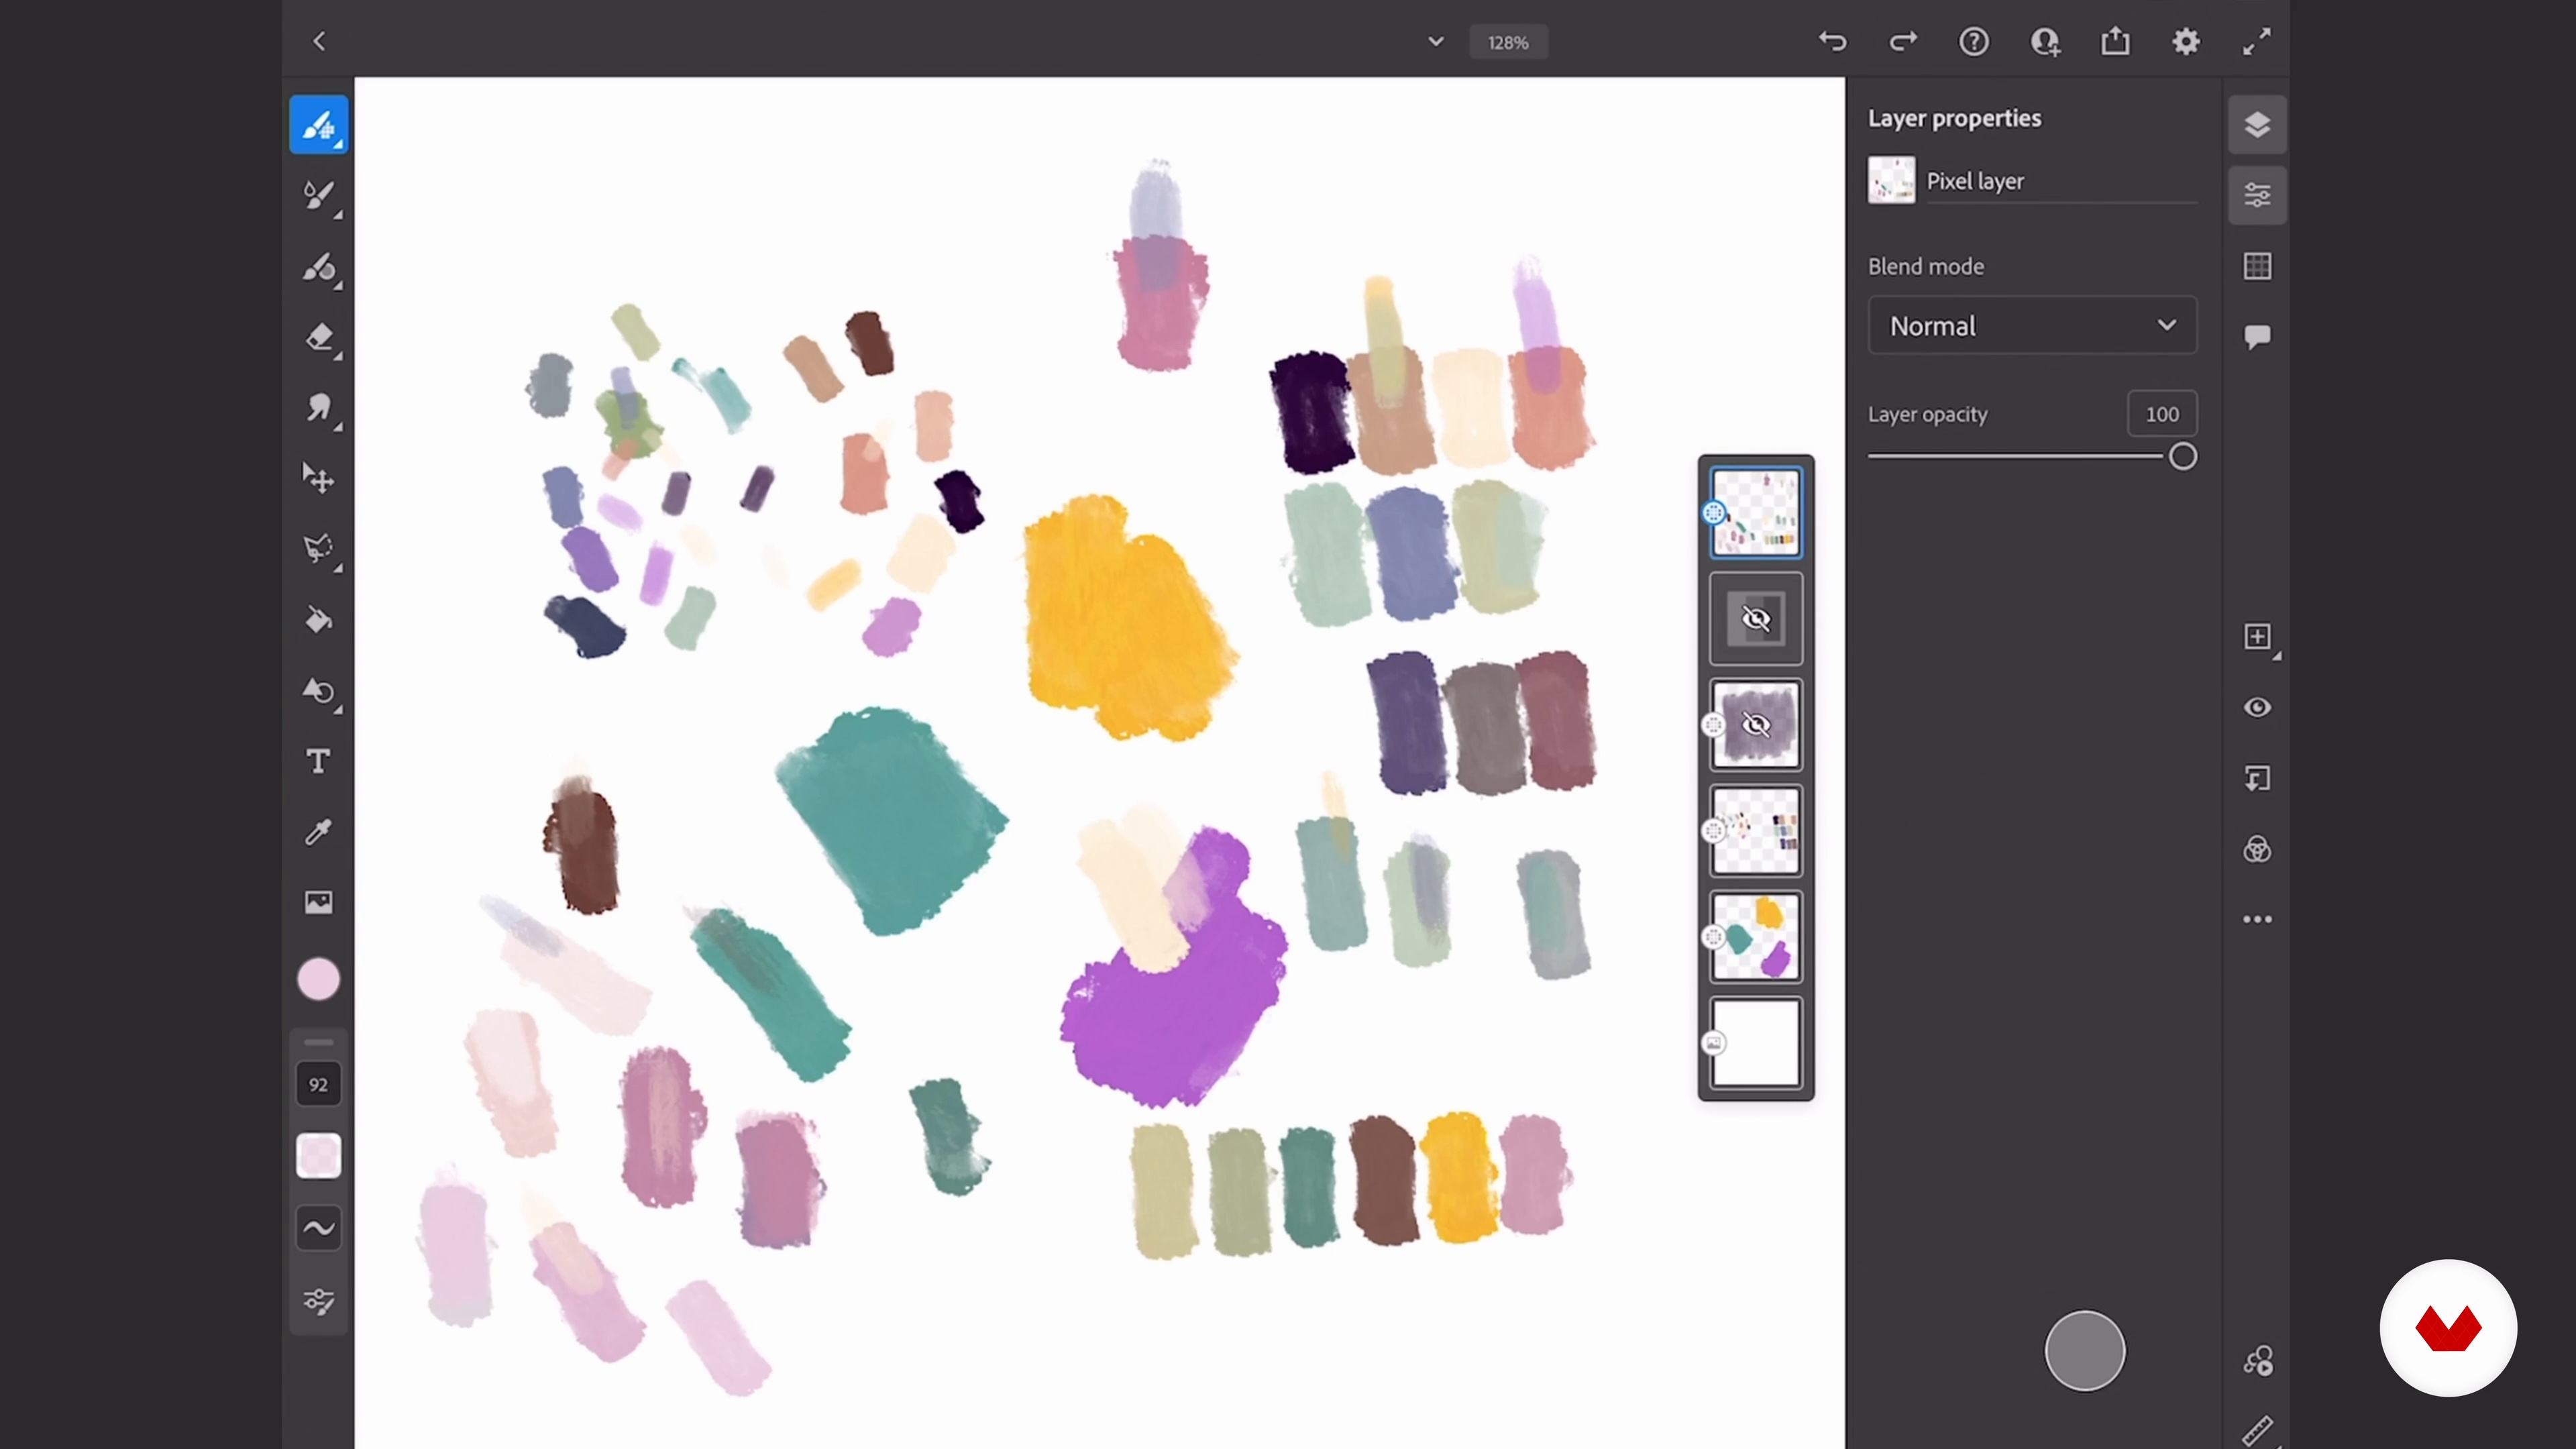
Task: Show the hidden gray second layer
Action: [1756, 619]
